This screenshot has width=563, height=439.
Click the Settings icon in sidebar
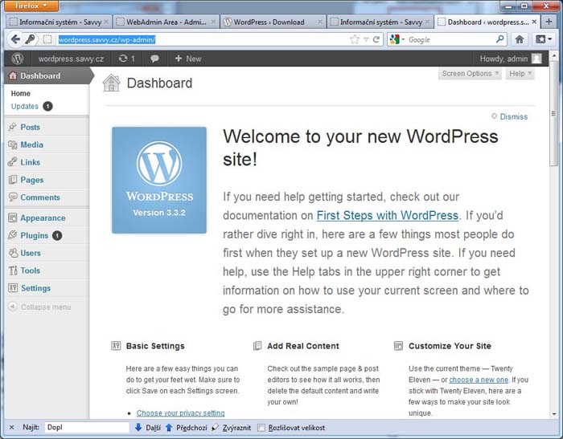tap(13, 288)
